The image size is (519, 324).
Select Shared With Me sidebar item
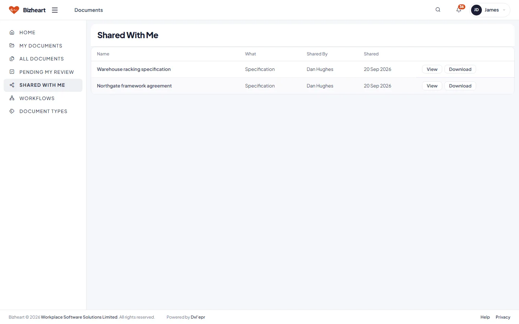click(43, 85)
